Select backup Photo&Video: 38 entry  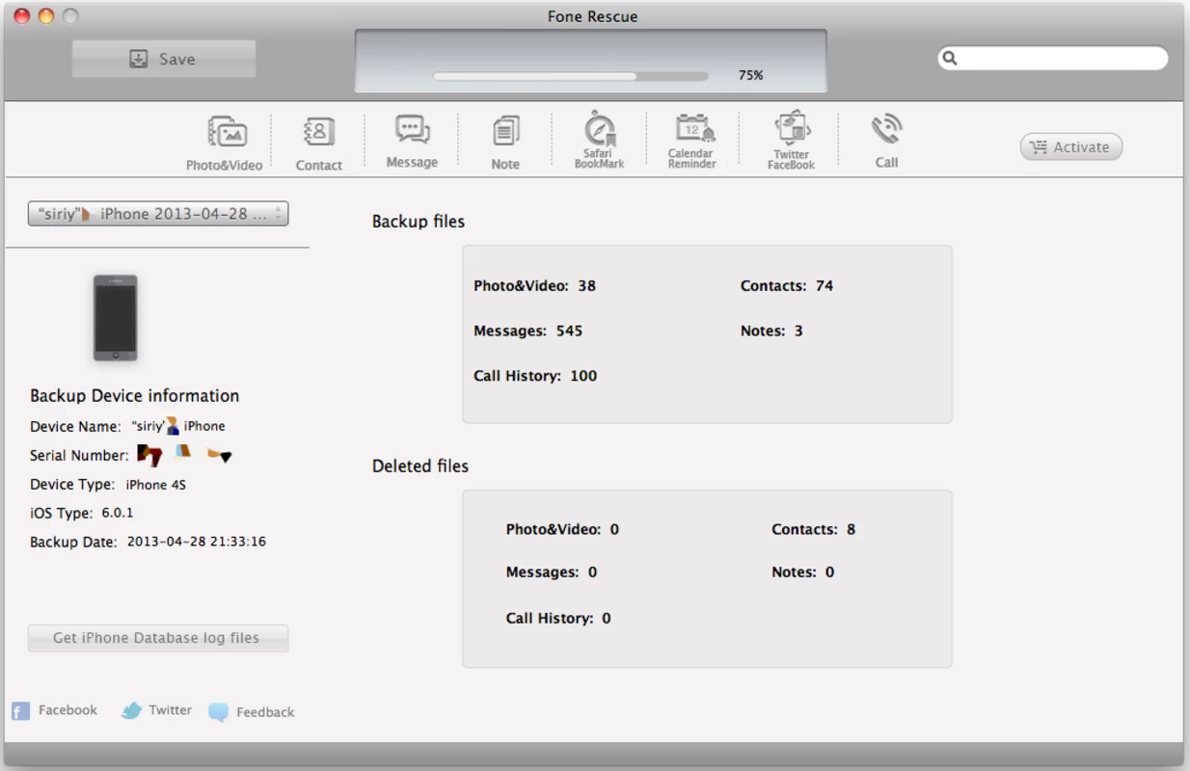click(534, 285)
